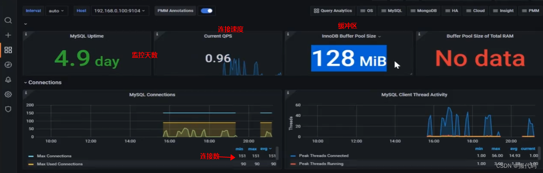Open the OS menu
This screenshot has height=173, width=543.
367,11
